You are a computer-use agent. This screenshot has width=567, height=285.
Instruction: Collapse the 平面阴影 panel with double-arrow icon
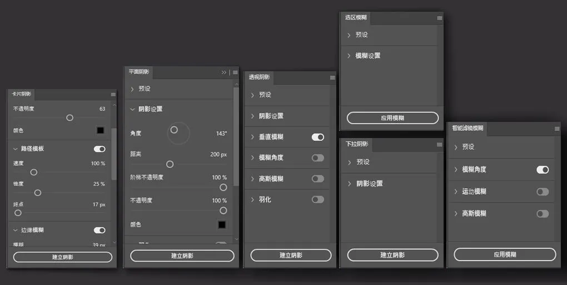(x=224, y=72)
